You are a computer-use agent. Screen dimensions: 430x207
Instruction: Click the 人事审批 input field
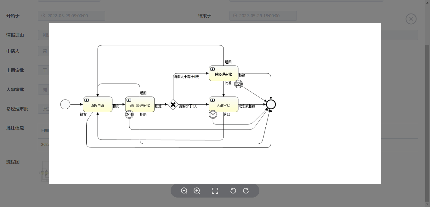click(x=43, y=89)
